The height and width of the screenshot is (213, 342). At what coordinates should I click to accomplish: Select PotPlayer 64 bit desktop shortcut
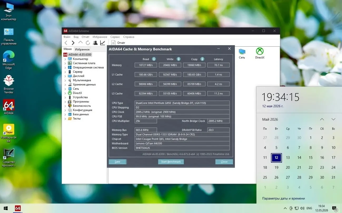click(x=9, y=133)
